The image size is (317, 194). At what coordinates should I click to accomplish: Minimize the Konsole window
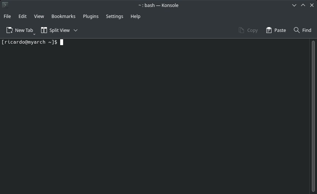point(294,5)
